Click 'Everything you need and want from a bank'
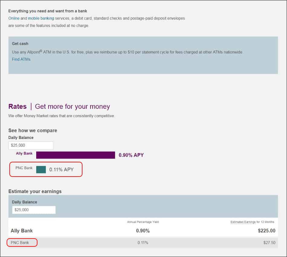This screenshot has height=257, width=287. (48, 11)
